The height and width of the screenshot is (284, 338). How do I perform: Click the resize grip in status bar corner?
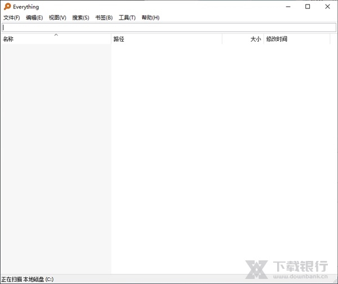tap(335, 281)
